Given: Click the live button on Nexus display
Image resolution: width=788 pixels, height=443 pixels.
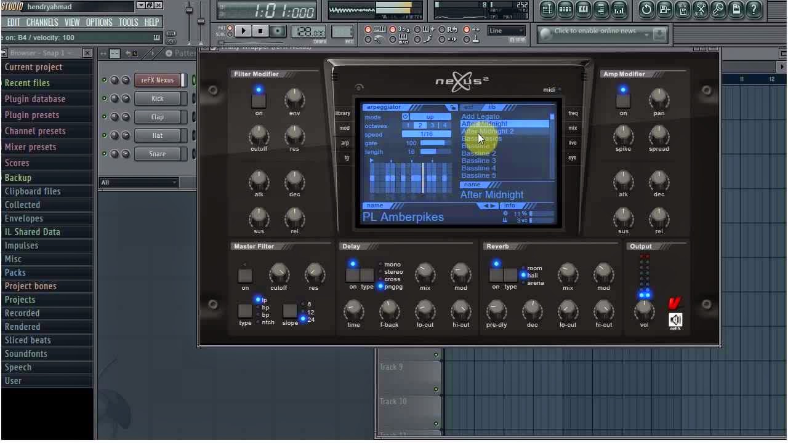Looking at the screenshot, I should click(573, 143).
